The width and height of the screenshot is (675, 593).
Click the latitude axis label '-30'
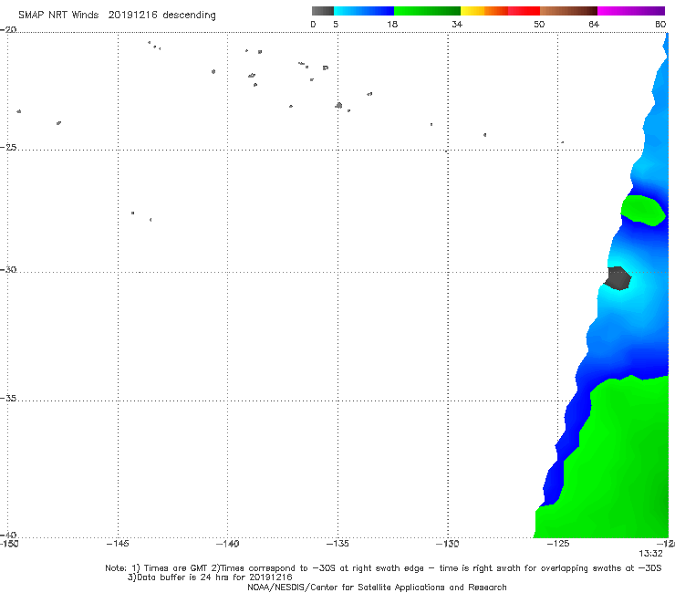[8, 269]
